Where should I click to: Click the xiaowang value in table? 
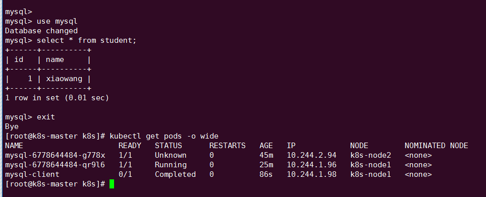[64, 79]
